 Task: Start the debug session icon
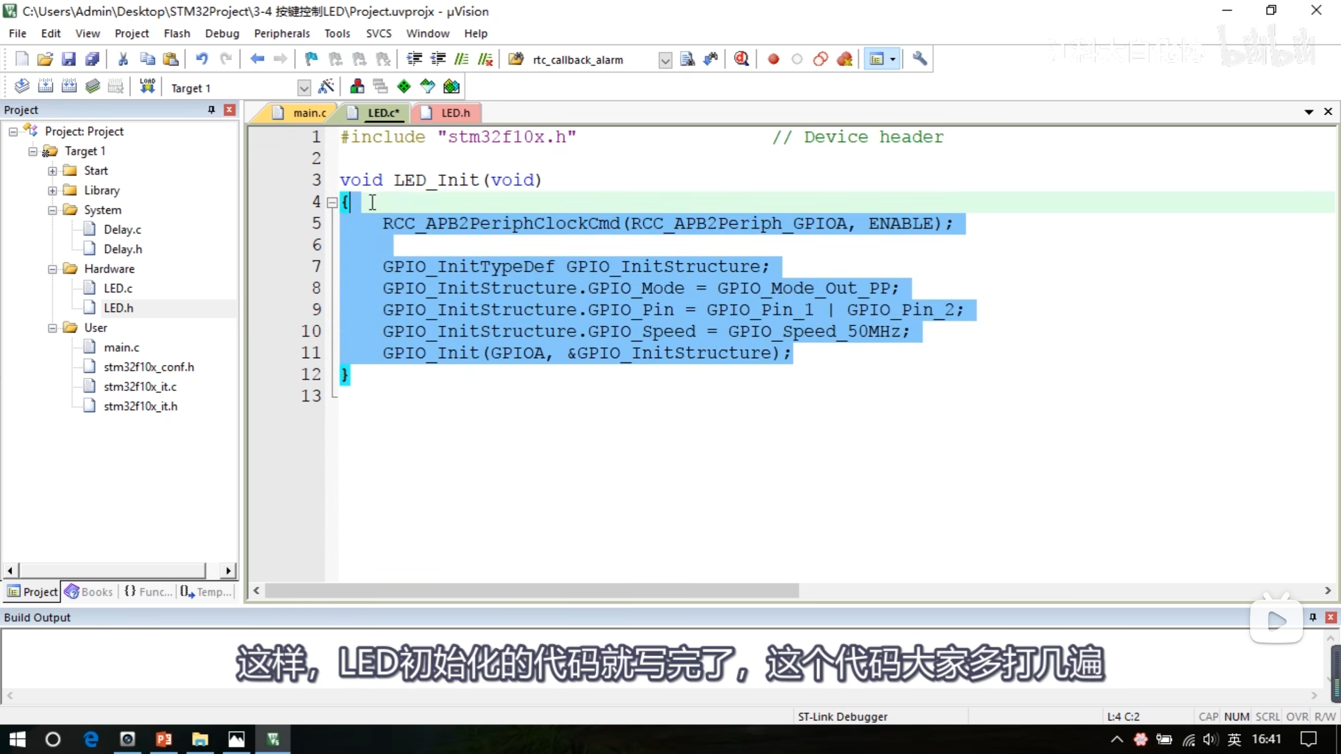click(x=741, y=59)
